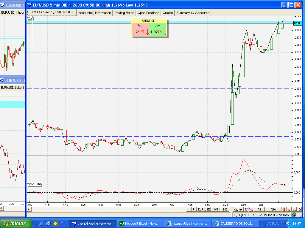Click the EUR/USD yellow dealing box header
The width and height of the screenshot is (305, 228).
[x=149, y=21]
